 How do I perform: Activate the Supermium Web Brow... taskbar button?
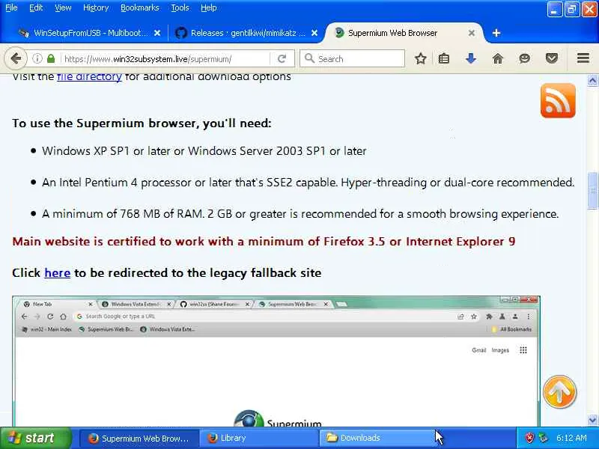[139, 439]
